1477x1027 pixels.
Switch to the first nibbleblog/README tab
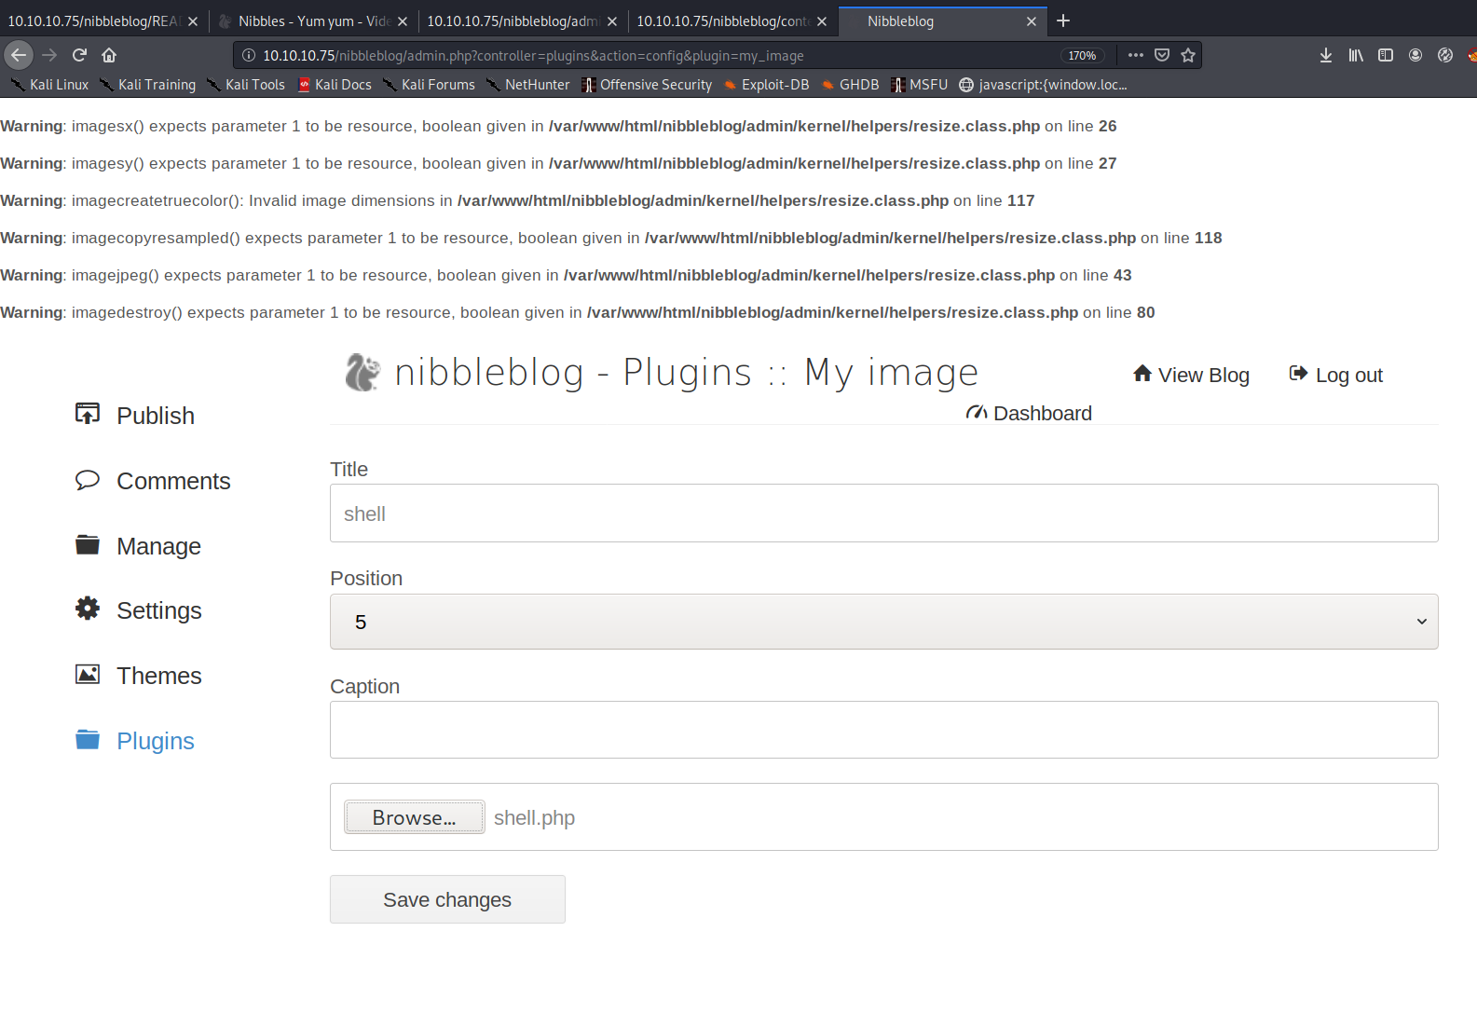(93, 21)
